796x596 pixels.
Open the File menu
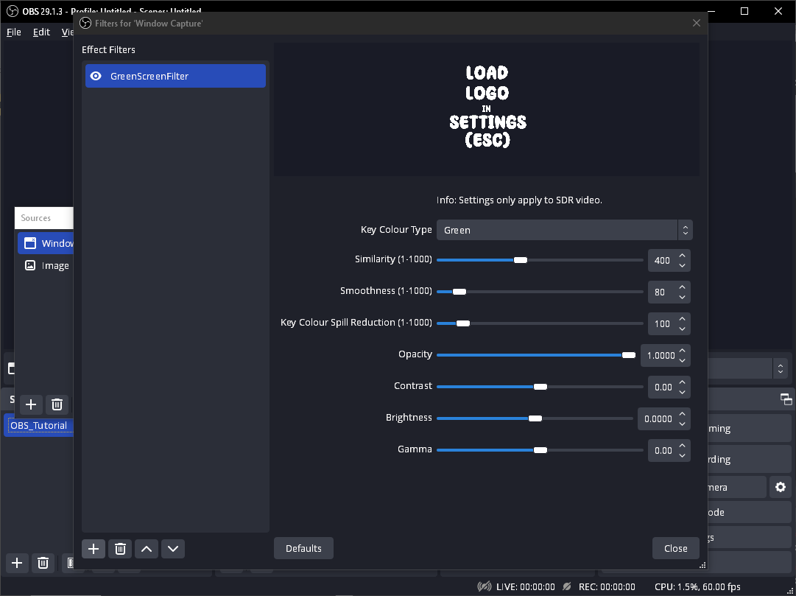14,32
